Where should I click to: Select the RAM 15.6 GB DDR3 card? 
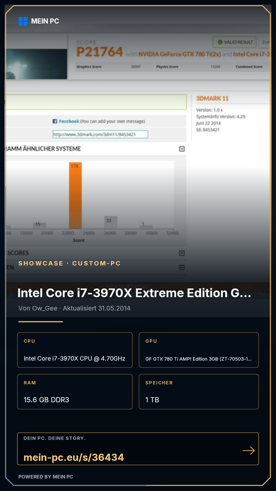[75, 392]
